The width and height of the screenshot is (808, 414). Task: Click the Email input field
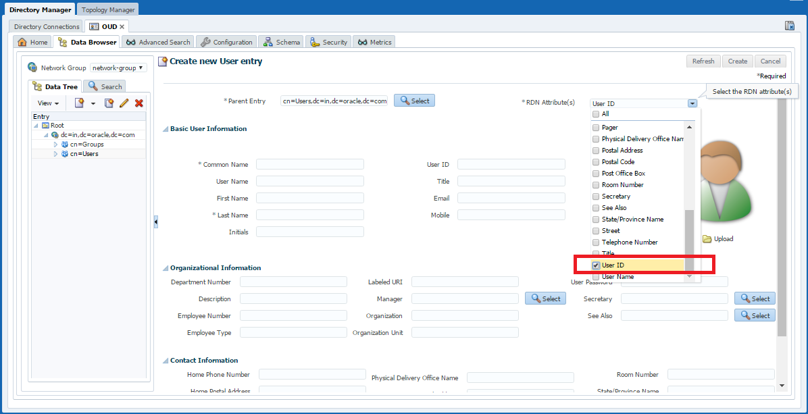pyautogui.click(x=511, y=199)
